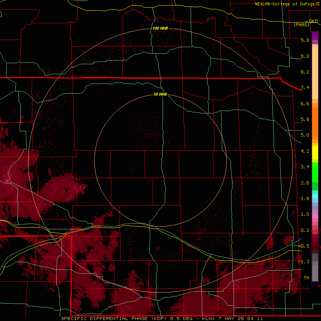The image size is (321, 321).
Task: Pick the pink band of the color bar
Action: (x=315, y=216)
